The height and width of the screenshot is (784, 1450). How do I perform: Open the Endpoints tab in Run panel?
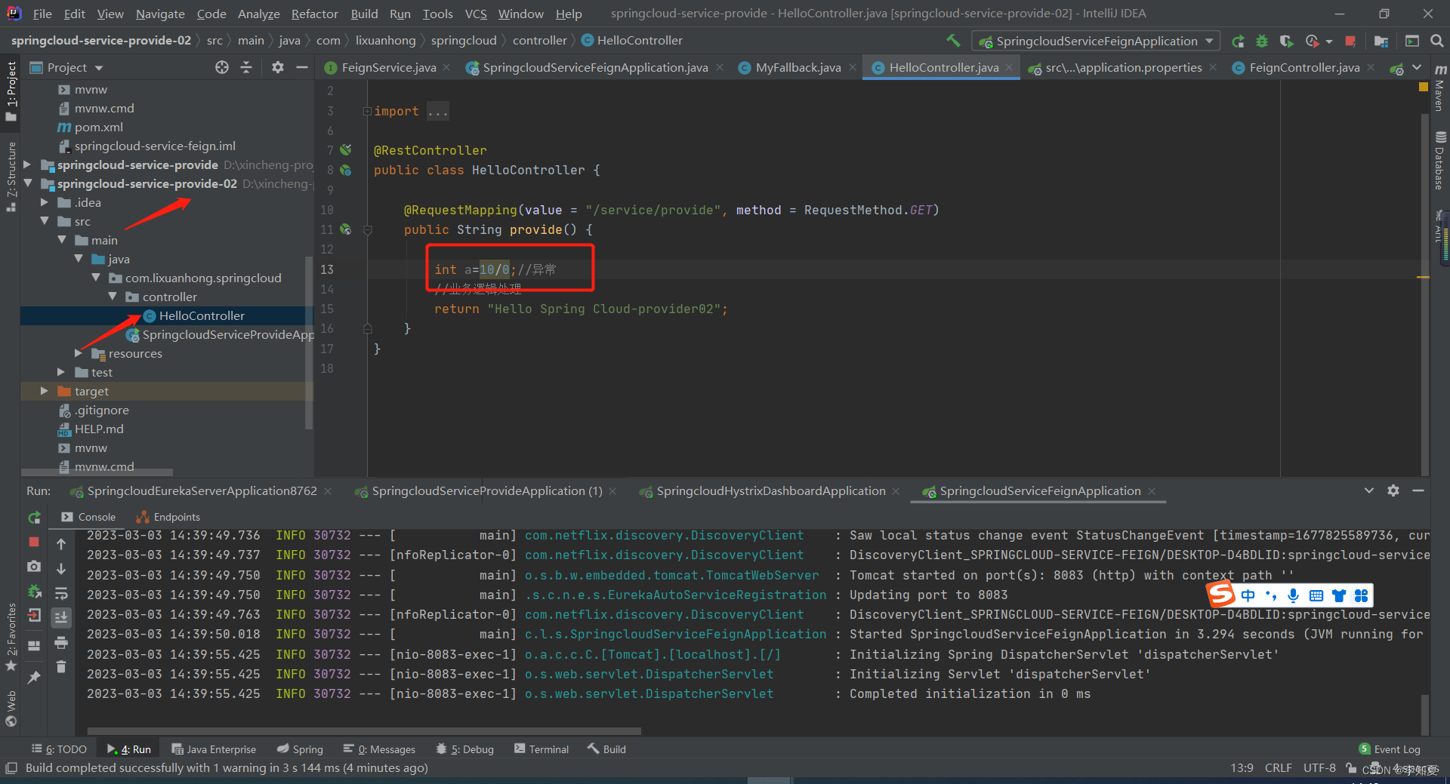pyautogui.click(x=168, y=517)
